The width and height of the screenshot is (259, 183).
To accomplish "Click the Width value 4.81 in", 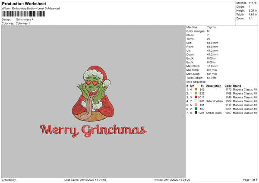I will click(x=253, y=15).
